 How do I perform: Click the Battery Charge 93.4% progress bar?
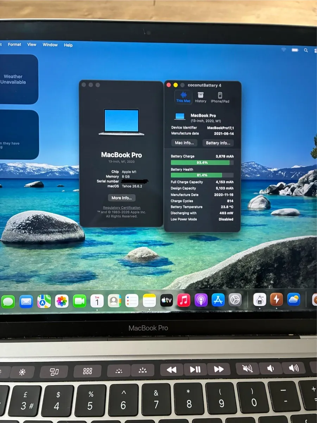202,163
